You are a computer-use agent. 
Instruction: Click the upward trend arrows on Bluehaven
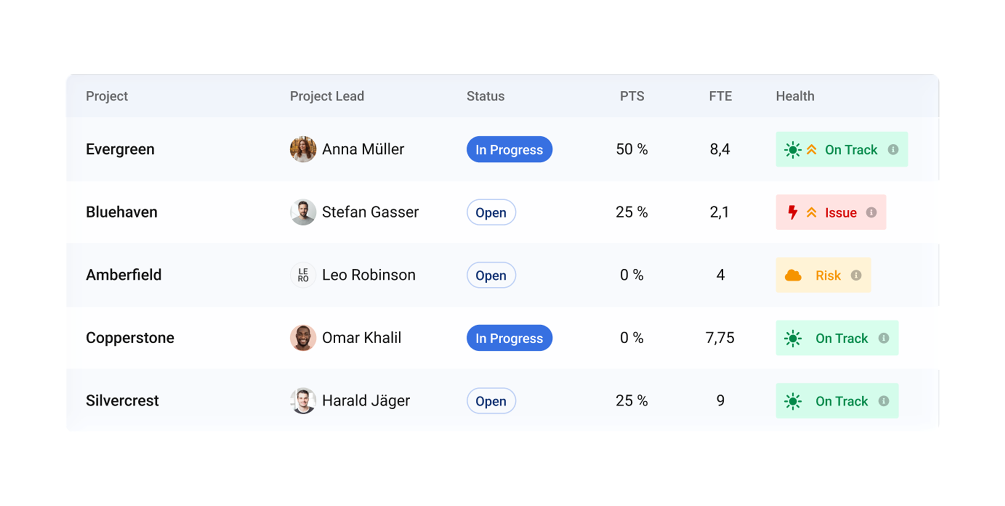tap(811, 212)
